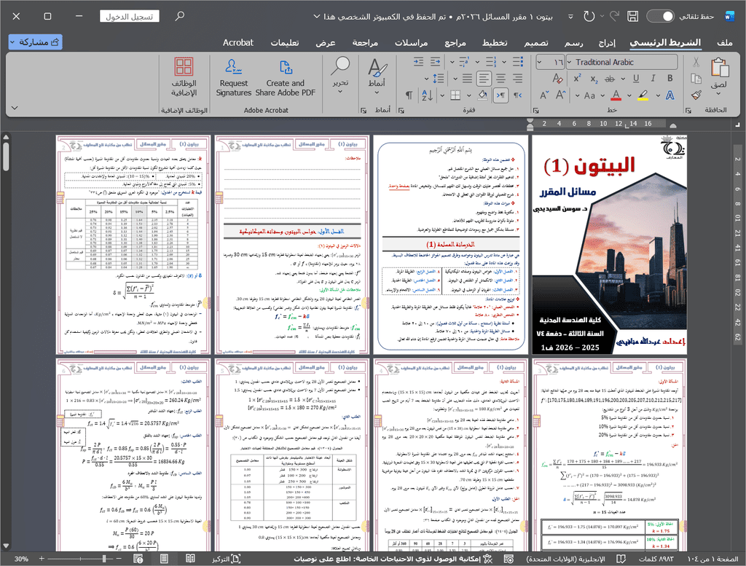Screen dimensions: 746x566
Task: Open the Layout (تخطيط) tab
Action: (x=495, y=42)
